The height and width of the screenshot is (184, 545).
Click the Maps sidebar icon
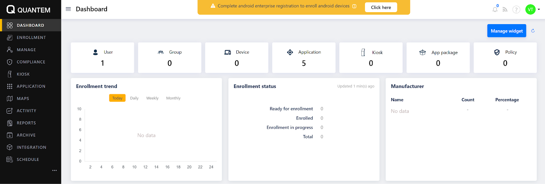[10, 98]
